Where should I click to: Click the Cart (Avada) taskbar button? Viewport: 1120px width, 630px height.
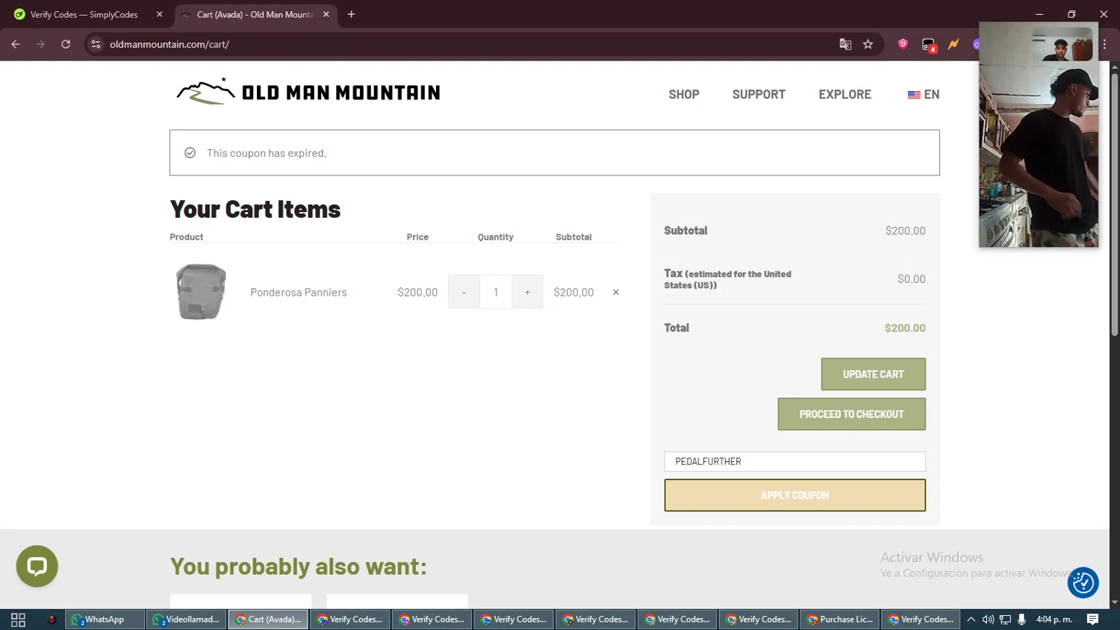[268, 620]
